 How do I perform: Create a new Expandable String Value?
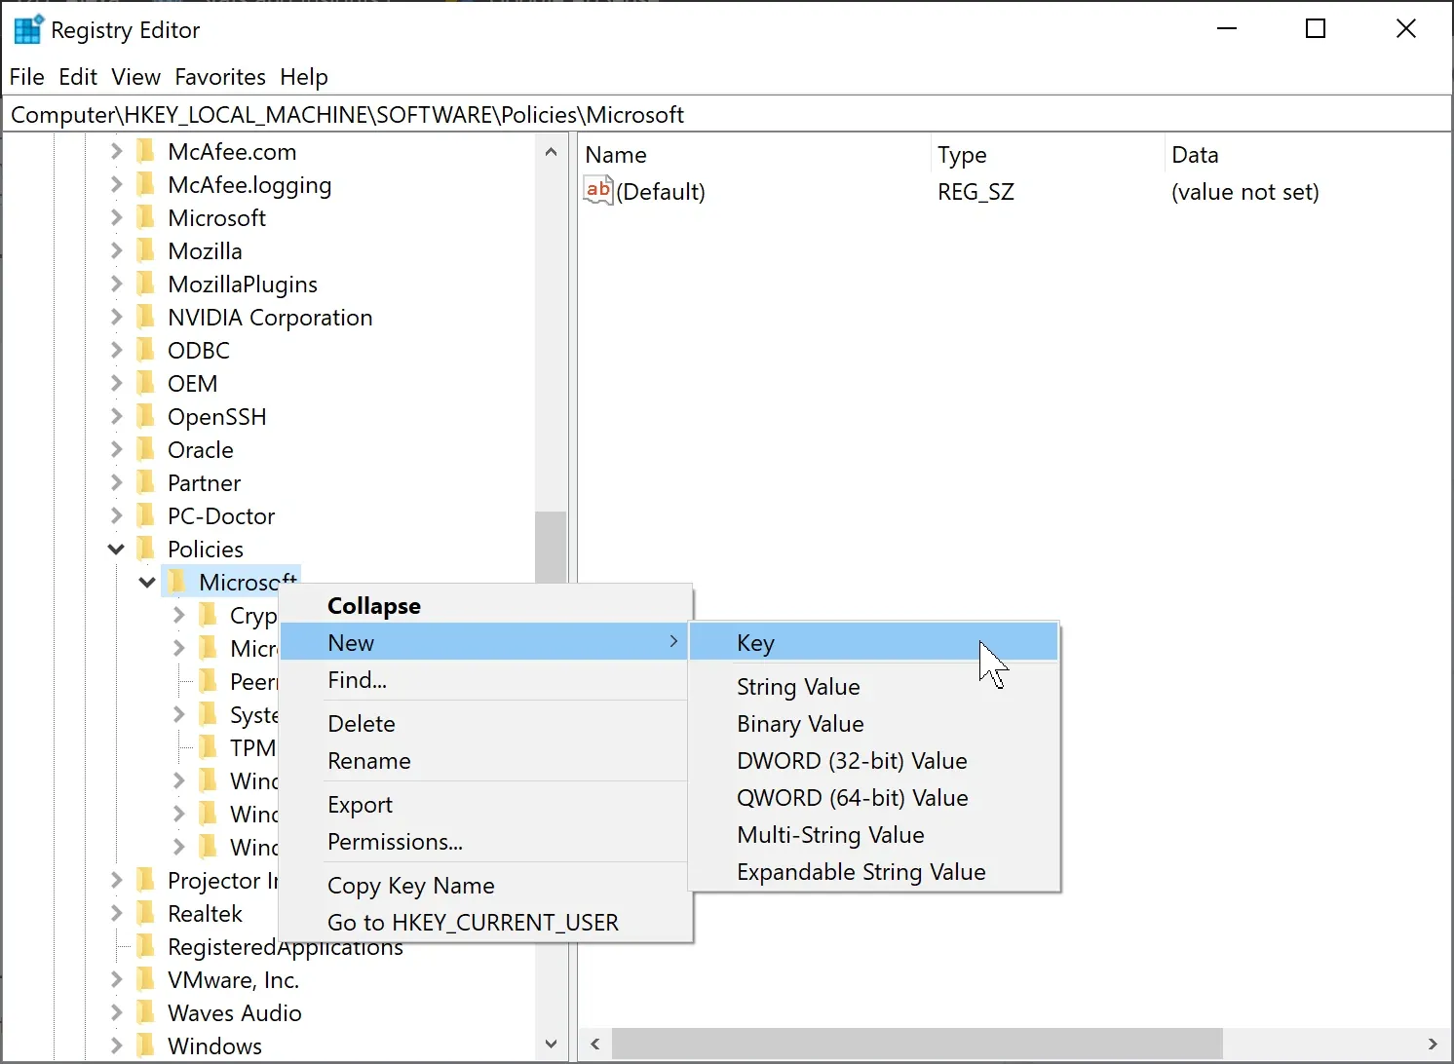873,871
